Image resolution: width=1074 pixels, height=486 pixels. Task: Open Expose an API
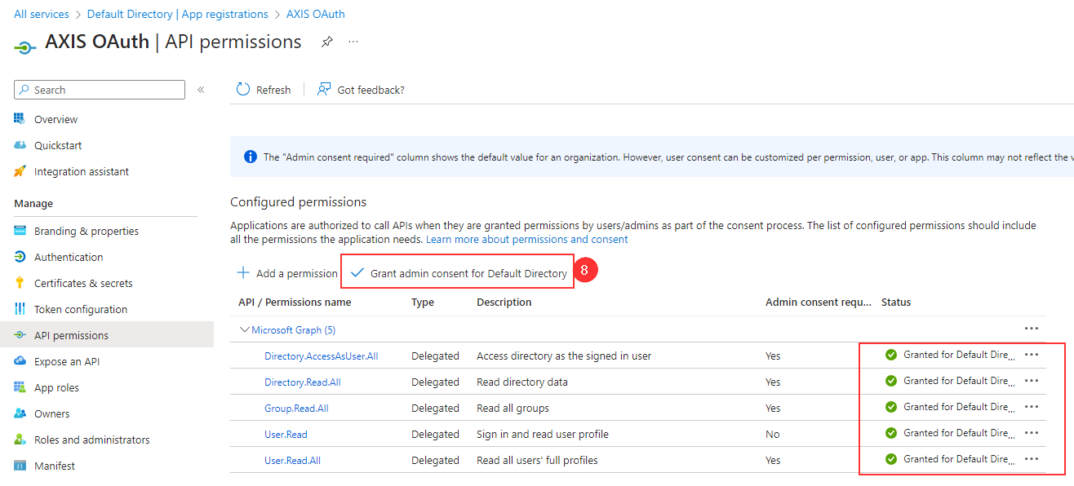[70, 360]
